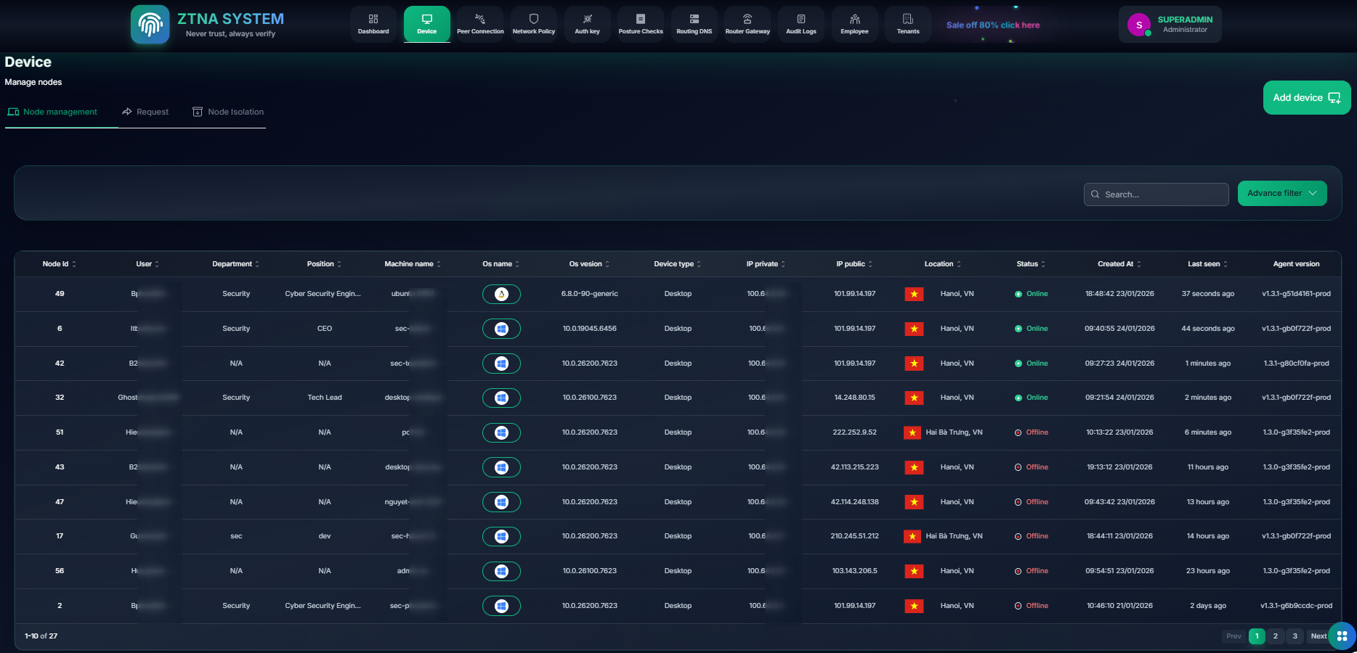The image size is (1357, 653).
Task: Select the Device tab in navigation
Action: (427, 25)
